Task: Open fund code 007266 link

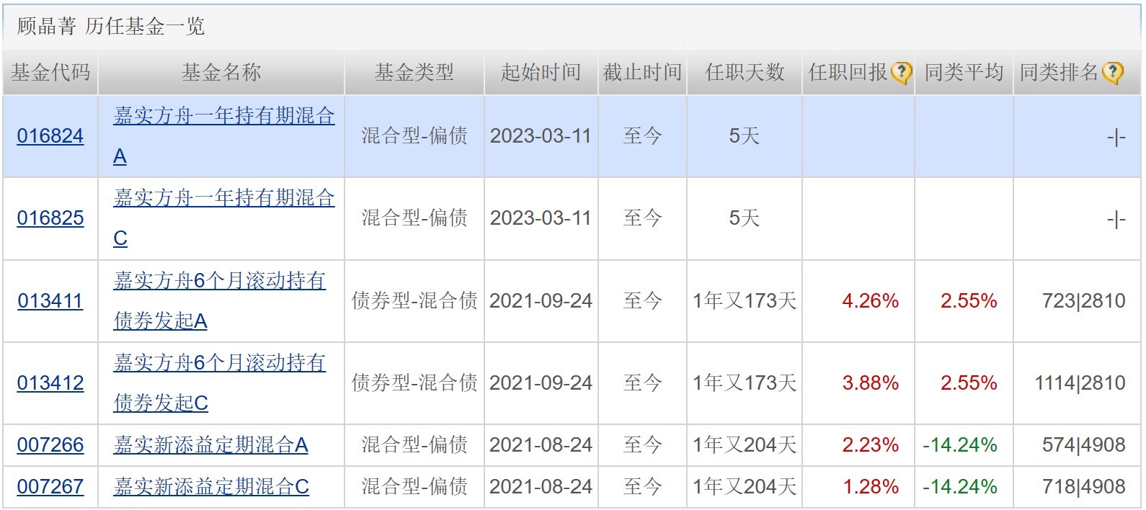Action: [x=50, y=445]
